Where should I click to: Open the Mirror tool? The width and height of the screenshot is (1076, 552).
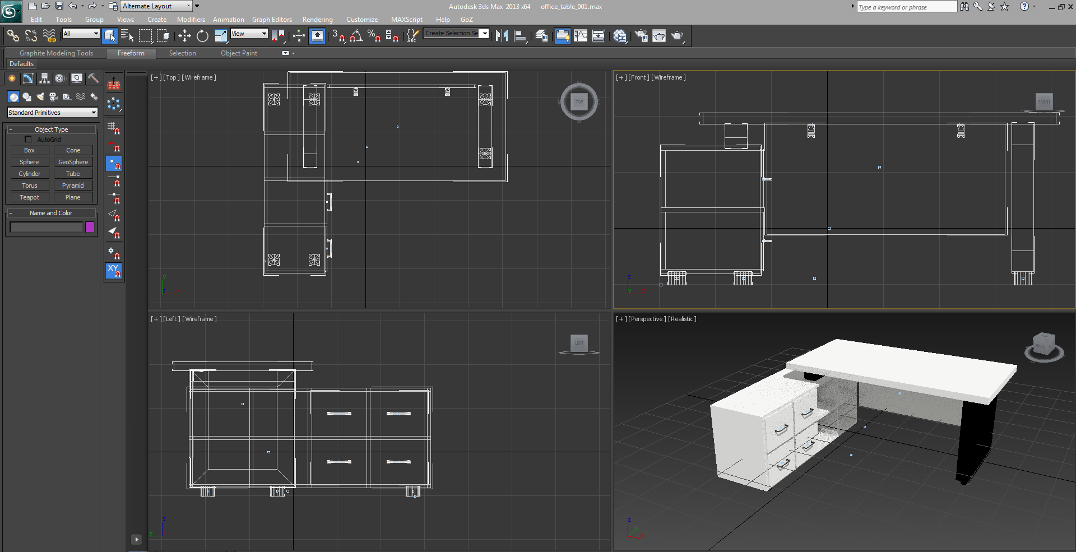tap(502, 36)
